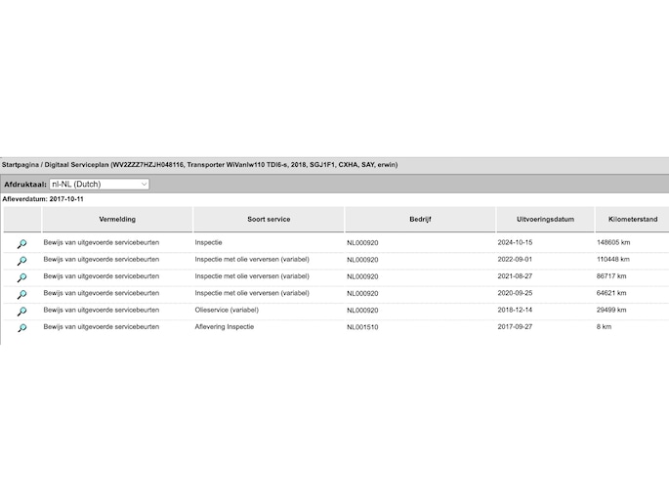669x502 pixels.
Task: Click the Bedrijf column header
Action: pos(420,220)
